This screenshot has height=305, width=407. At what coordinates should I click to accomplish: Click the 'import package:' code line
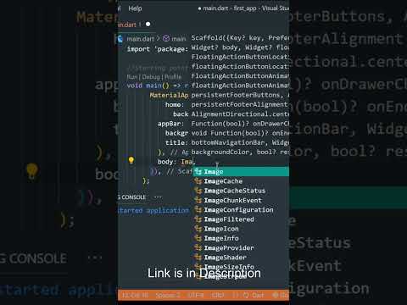[x=158, y=49]
